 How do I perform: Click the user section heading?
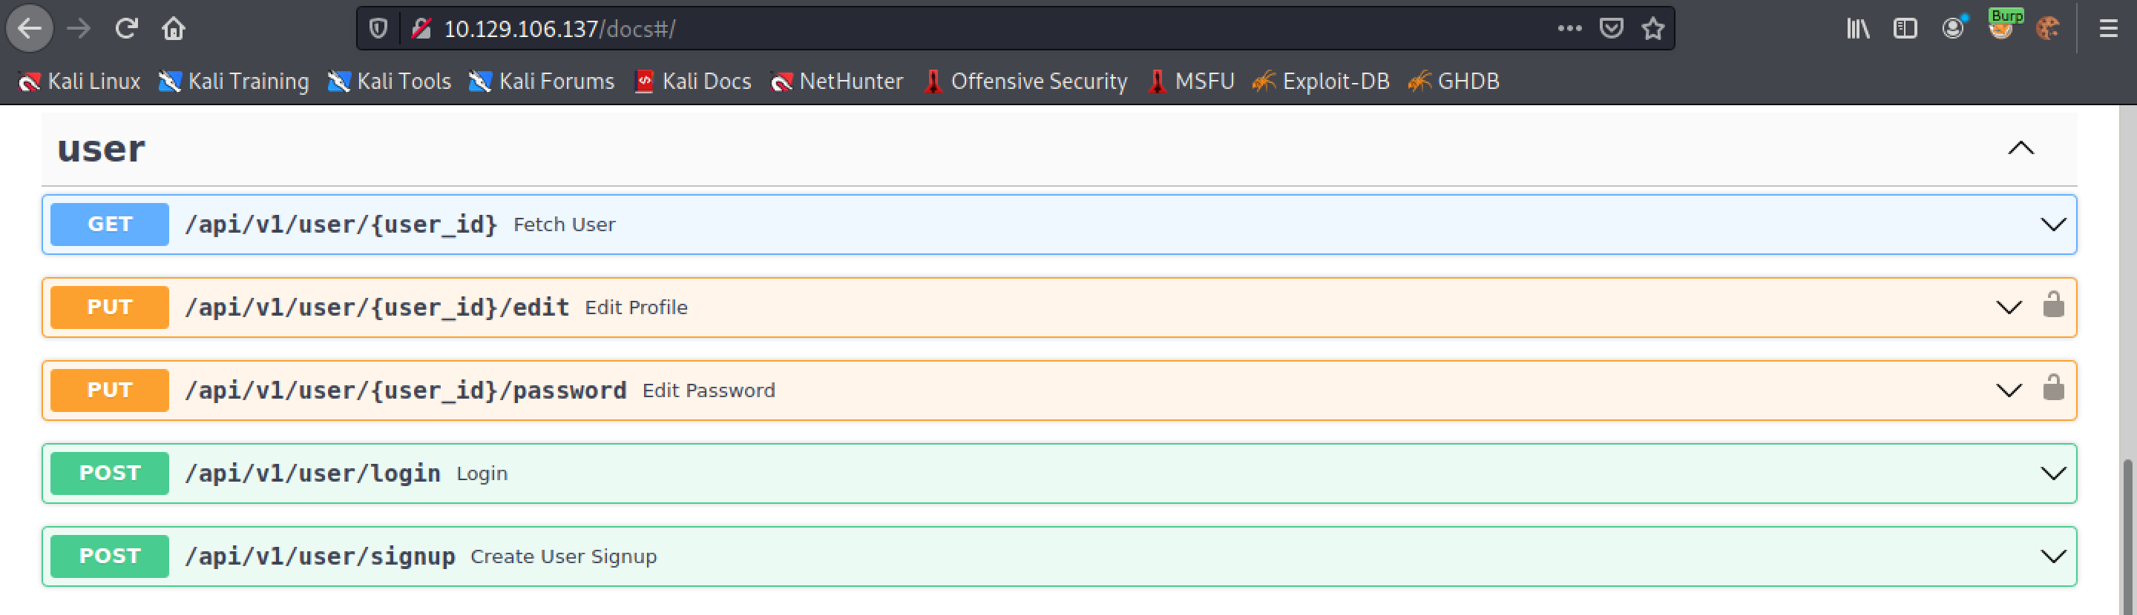tap(101, 149)
